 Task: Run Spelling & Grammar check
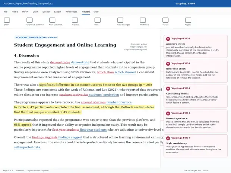35,22
